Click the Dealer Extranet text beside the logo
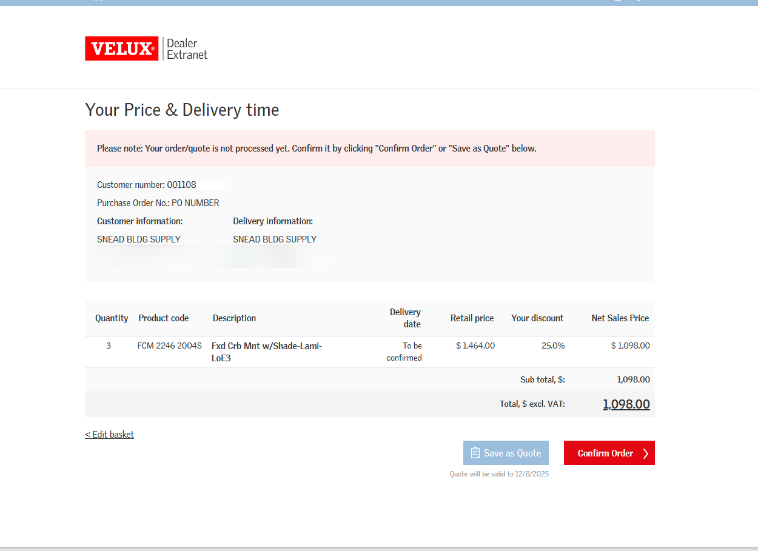This screenshot has height=551, width=758. click(x=187, y=49)
